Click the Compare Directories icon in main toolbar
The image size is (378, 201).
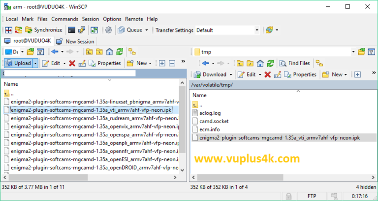(x=9, y=30)
